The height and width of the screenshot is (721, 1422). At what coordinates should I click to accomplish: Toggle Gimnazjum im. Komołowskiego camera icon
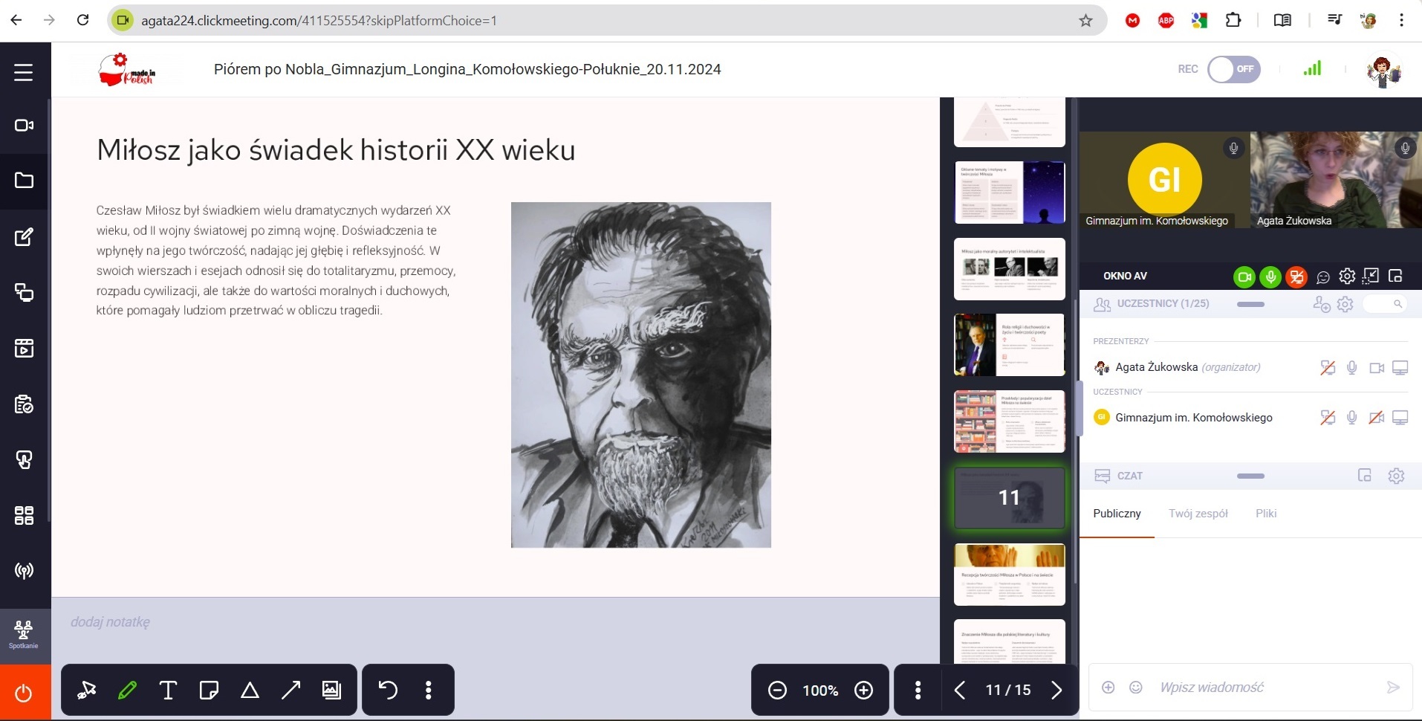click(1377, 418)
